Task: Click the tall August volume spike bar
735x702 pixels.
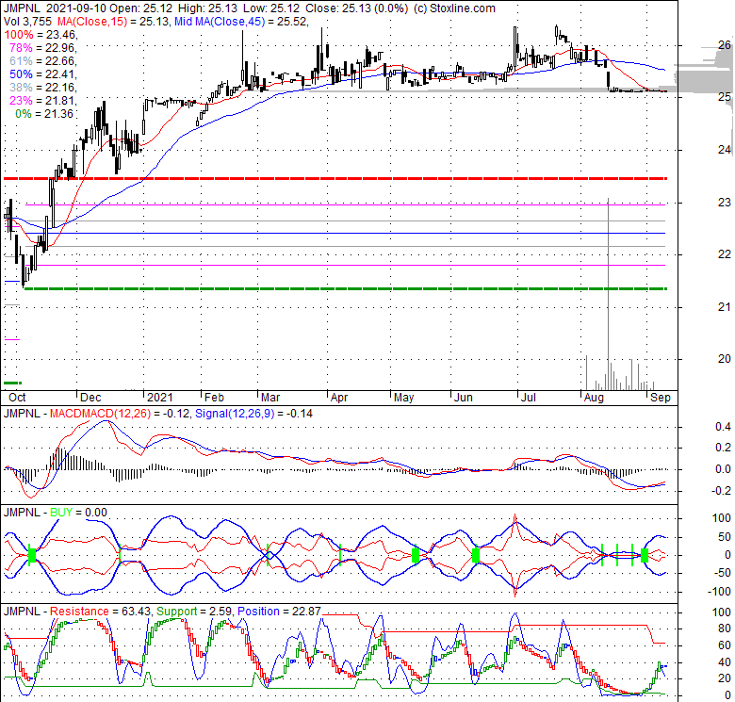Action: tap(609, 294)
